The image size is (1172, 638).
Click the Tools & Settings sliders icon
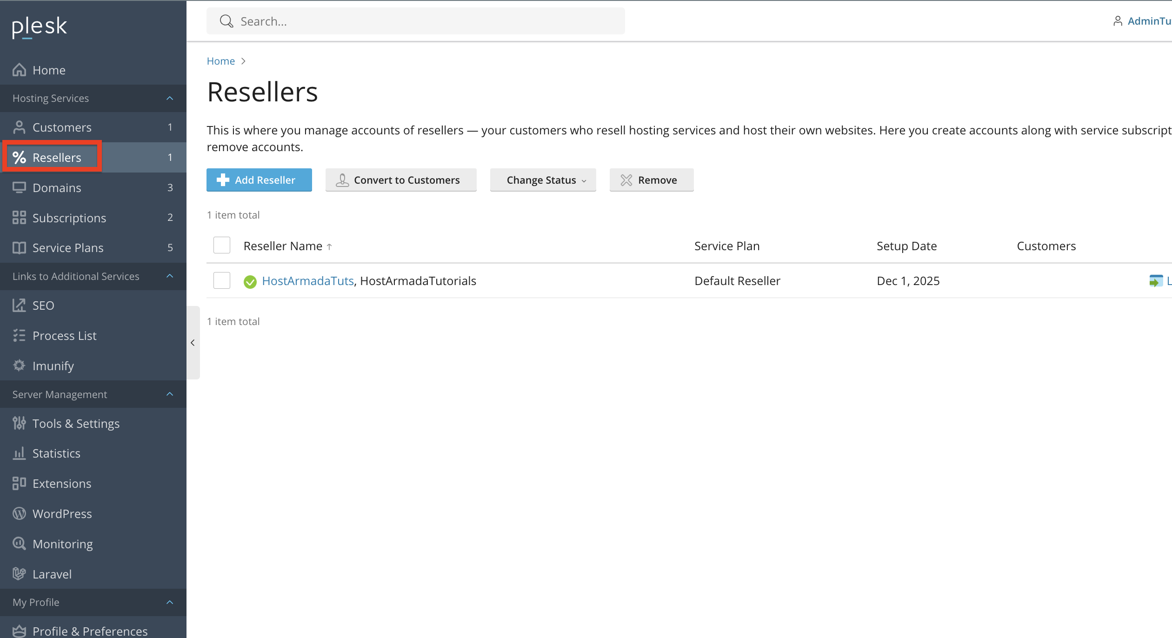(19, 423)
